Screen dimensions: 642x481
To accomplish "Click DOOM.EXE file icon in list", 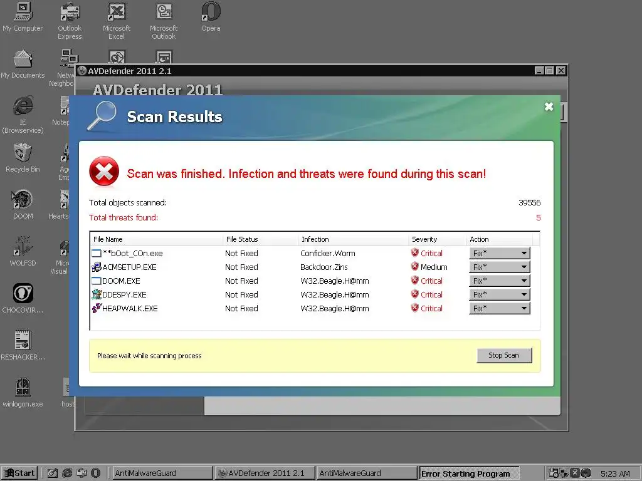I will tap(96, 281).
